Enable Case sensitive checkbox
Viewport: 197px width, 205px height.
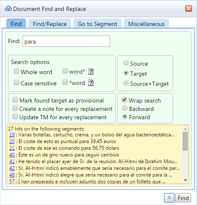coord(16,82)
